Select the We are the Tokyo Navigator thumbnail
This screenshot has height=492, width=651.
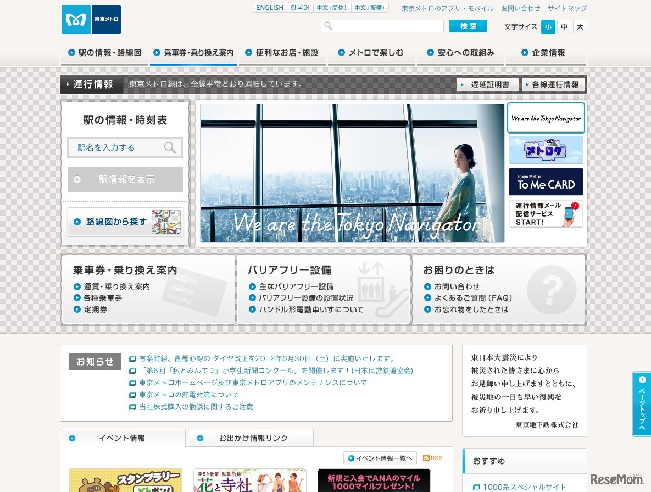point(546,118)
